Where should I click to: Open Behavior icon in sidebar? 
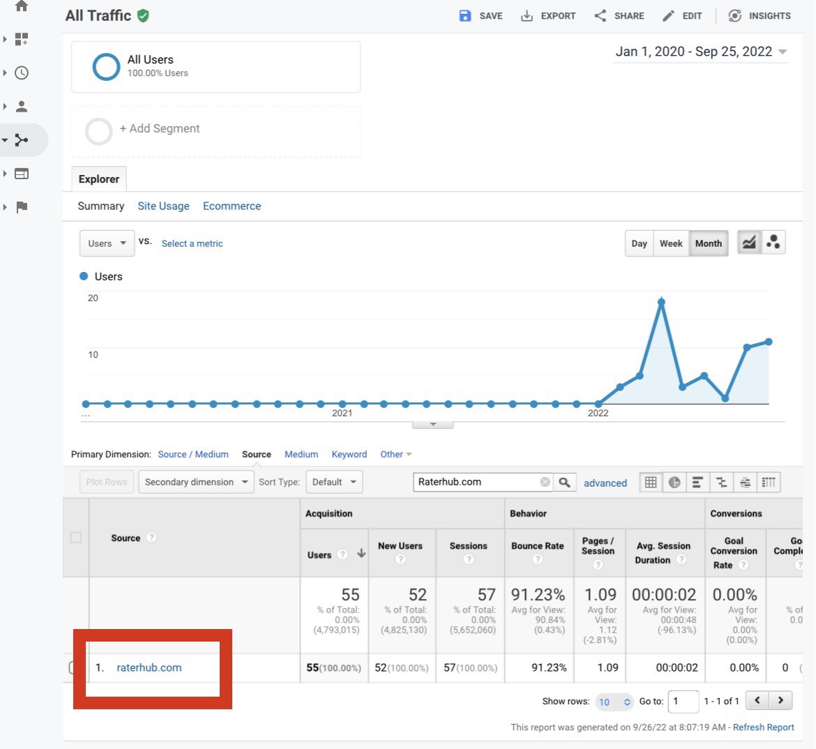click(x=22, y=174)
